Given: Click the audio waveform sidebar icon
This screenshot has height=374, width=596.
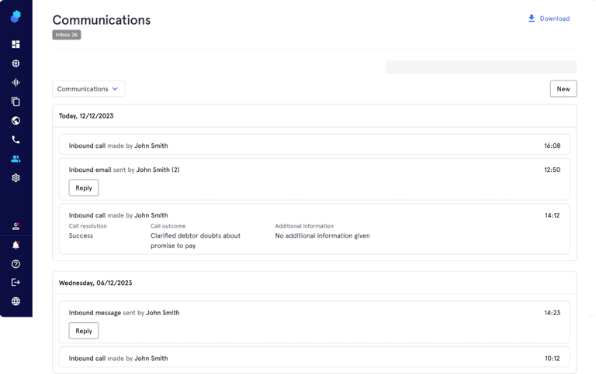Looking at the screenshot, I should 16,83.
